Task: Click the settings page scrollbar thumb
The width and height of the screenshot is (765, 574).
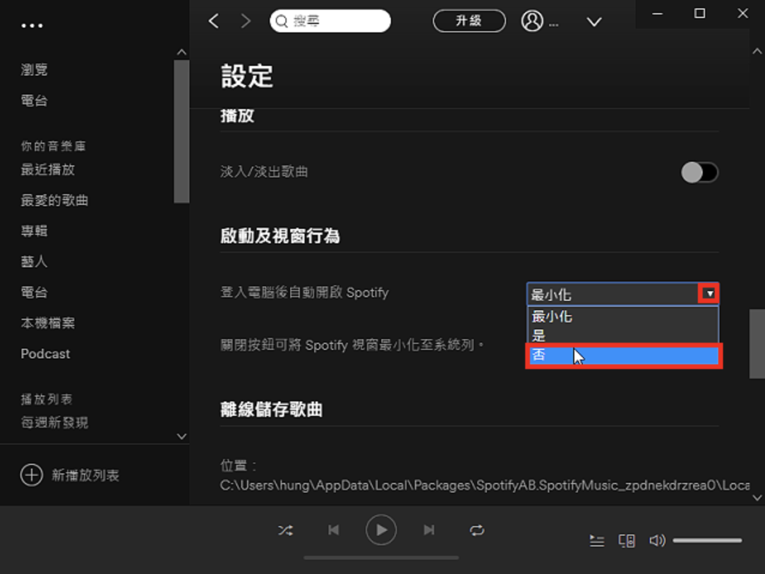Action: [x=757, y=343]
